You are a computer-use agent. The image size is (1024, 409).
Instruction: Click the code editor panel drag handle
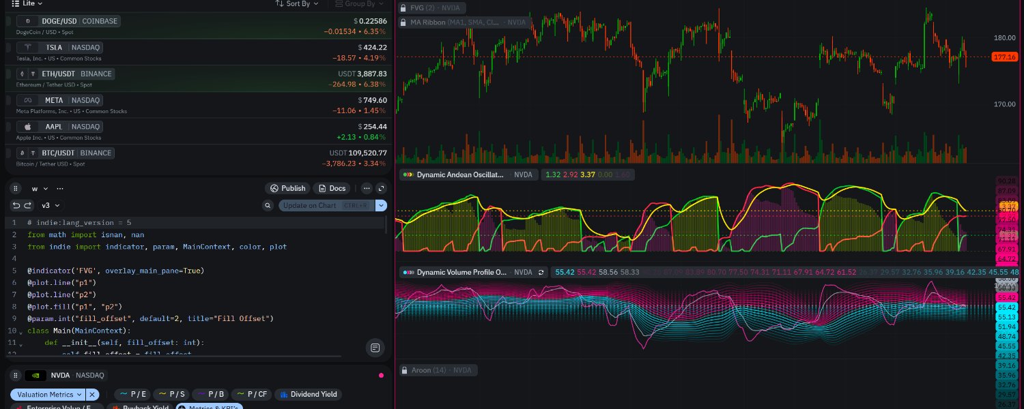click(x=15, y=188)
